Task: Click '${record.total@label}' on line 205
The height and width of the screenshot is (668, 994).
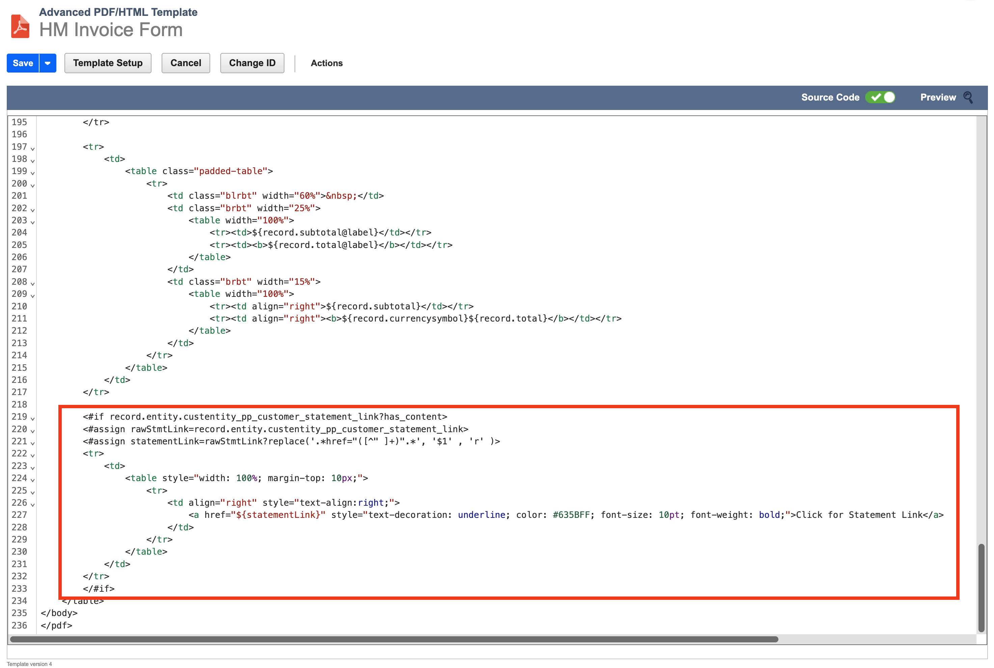Action: tap(323, 245)
